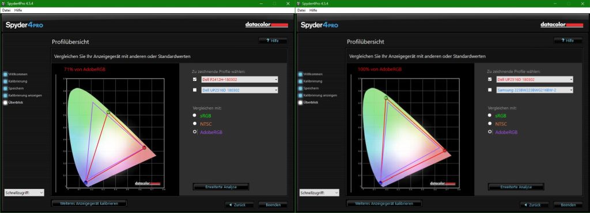This screenshot has width=590, height=213.
Task: Click Weiteres Anzeigegerät kalibrieren in right window
Action: point(384,203)
